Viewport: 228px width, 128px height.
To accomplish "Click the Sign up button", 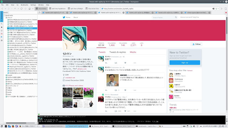I will 185,63.
